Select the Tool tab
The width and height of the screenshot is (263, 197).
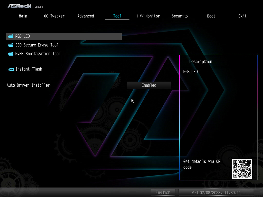117,16
